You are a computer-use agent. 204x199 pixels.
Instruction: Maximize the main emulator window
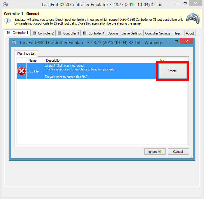coord(185,4)
